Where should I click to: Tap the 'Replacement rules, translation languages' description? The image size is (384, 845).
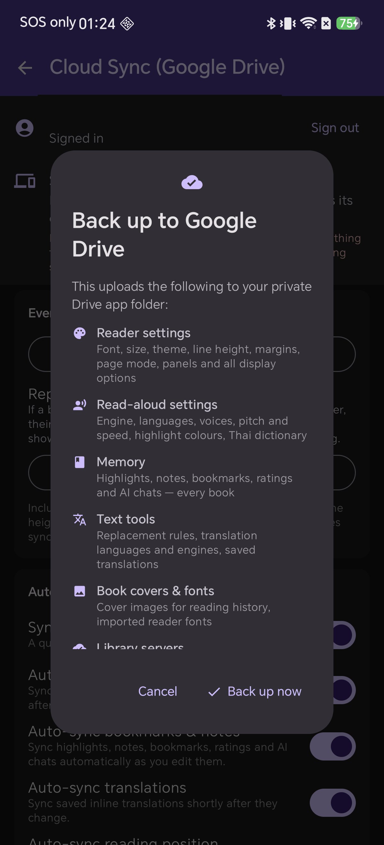point(177,550)
